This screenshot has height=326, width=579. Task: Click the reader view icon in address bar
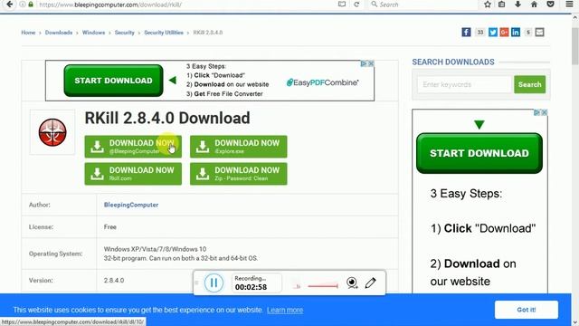click(342, 5)
